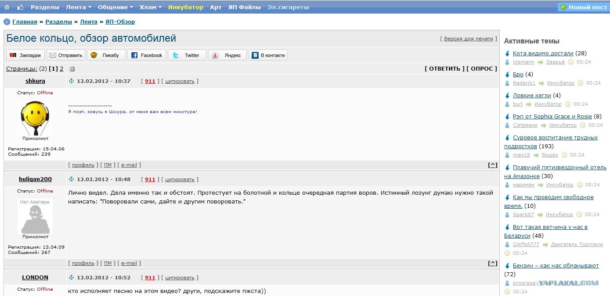Image resolution: width=610 pixels, height=296 pixels.
Task: Share the topic on Twitter
Action: [187, 55]
